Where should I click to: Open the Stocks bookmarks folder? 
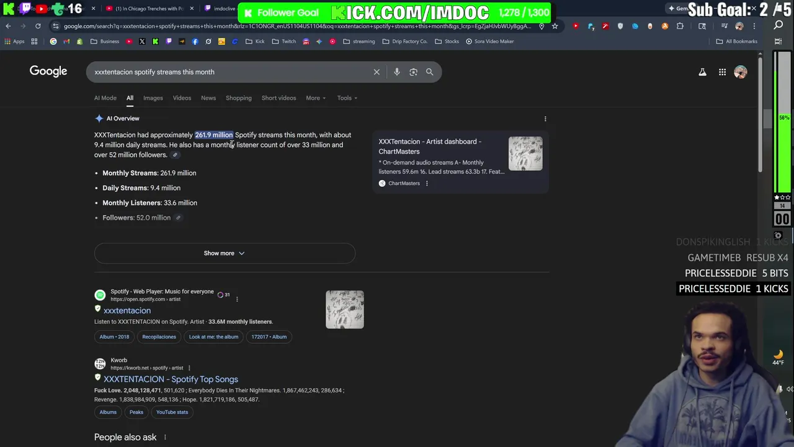(x=447, y=42)
